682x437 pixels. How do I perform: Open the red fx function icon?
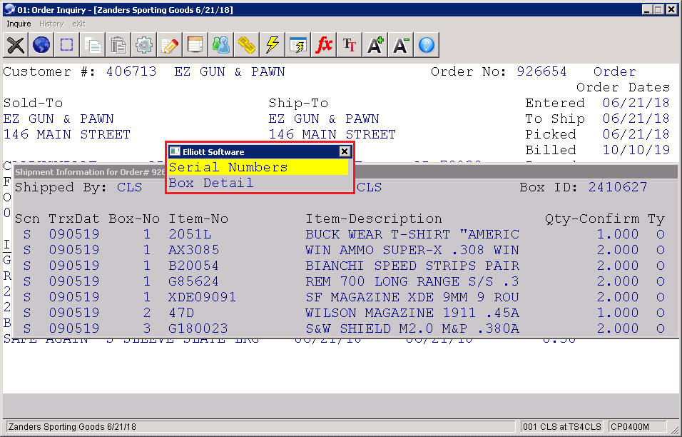(x=324, y=45)
